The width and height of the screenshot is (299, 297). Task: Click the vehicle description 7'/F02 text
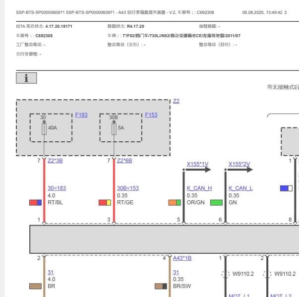181,36
